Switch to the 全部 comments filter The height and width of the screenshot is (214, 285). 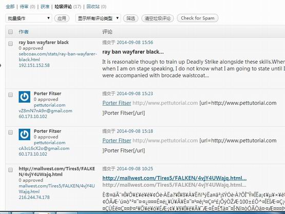click(10, 7)
